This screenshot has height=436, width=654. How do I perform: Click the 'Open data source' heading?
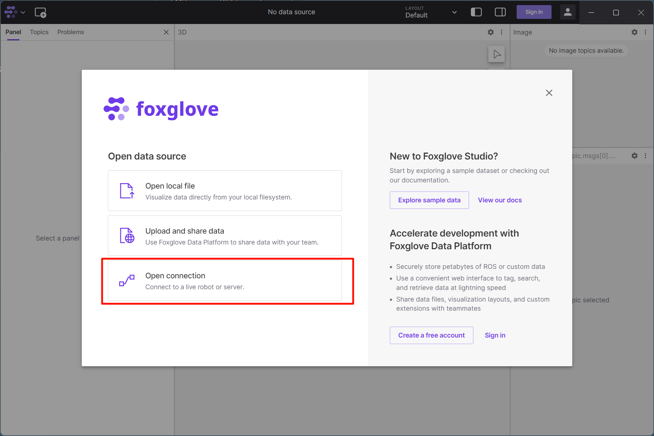click(x=147, y=156)
